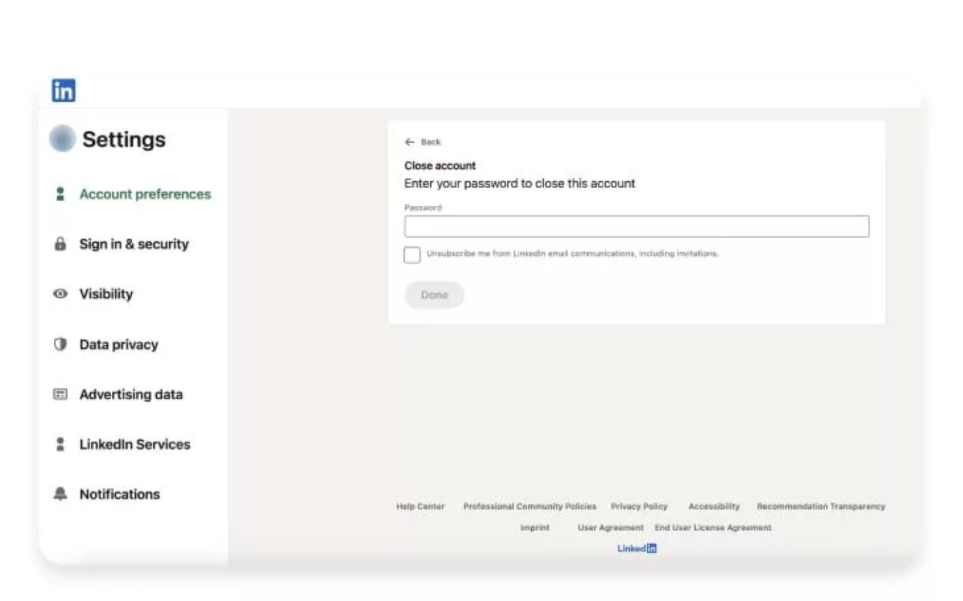Click the LinkedIn logo in the footer
The width and height of the screenshot is (963, 601).
637,549
